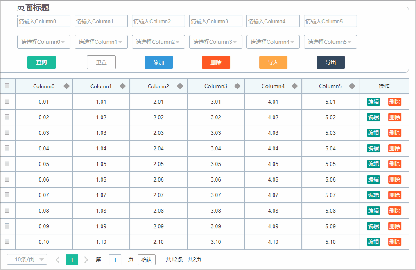The height and width of the screenshot is (270, 416).
Task: Edit the row with 0.04
Action: point(373,148)
